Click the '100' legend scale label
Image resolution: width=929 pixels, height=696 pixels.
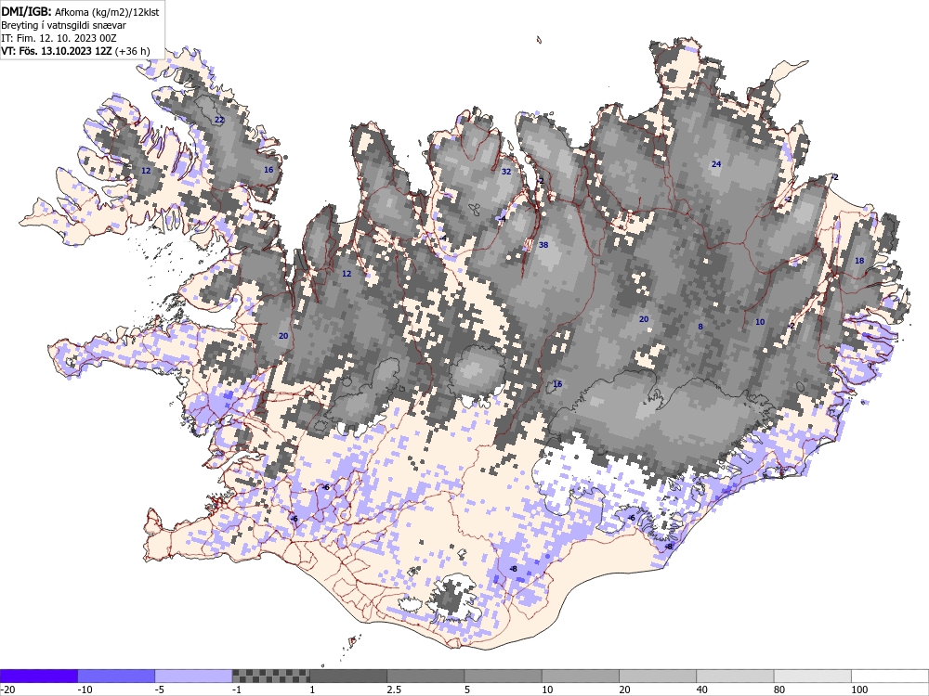(859, 690)
